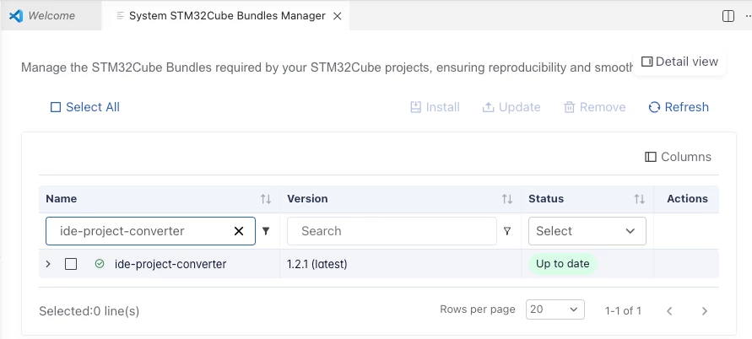
Task: Click the green installed check icon
Action: (100, 263)
